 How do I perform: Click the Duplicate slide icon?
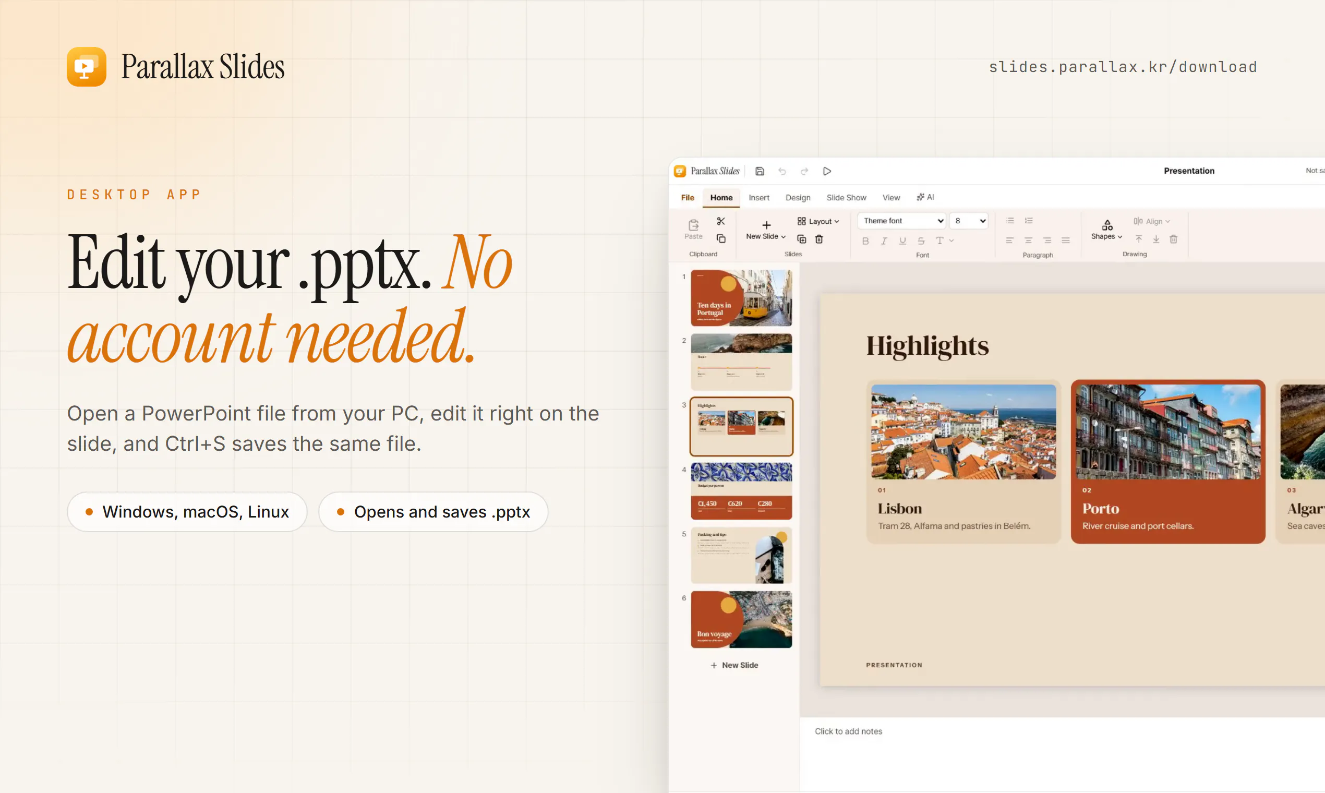tap(801, 239)
